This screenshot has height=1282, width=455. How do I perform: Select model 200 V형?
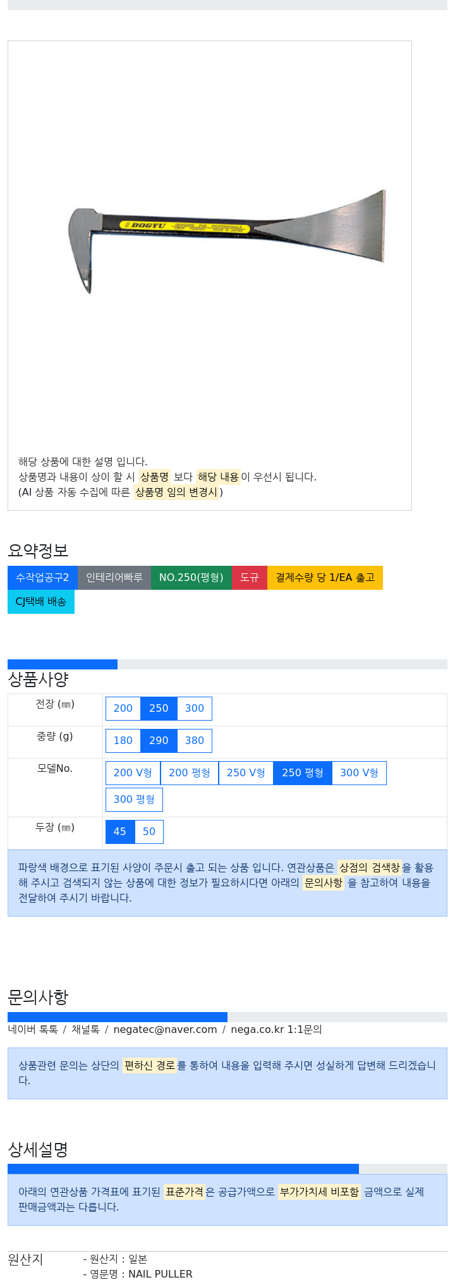pyautogui.click(x=133, y=773)
